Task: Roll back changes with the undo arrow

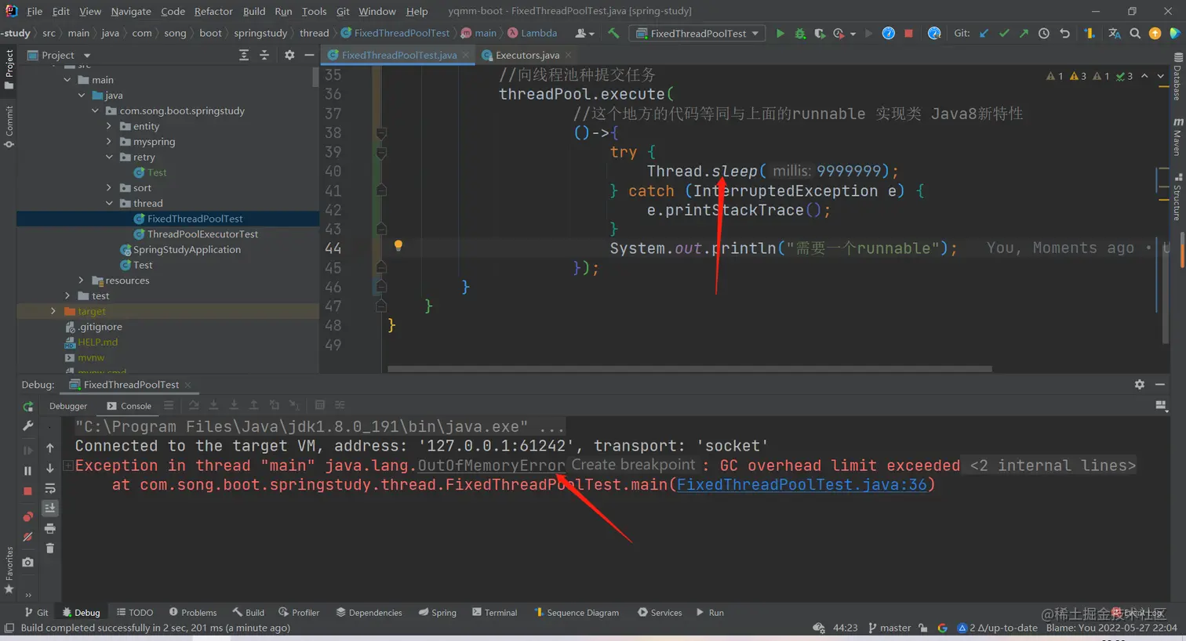Action: point(1064,34)
